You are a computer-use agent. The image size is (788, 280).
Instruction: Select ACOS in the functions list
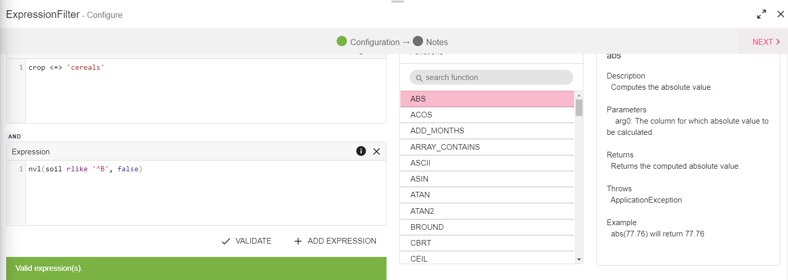pyautogui.click(x=487, y=115)
